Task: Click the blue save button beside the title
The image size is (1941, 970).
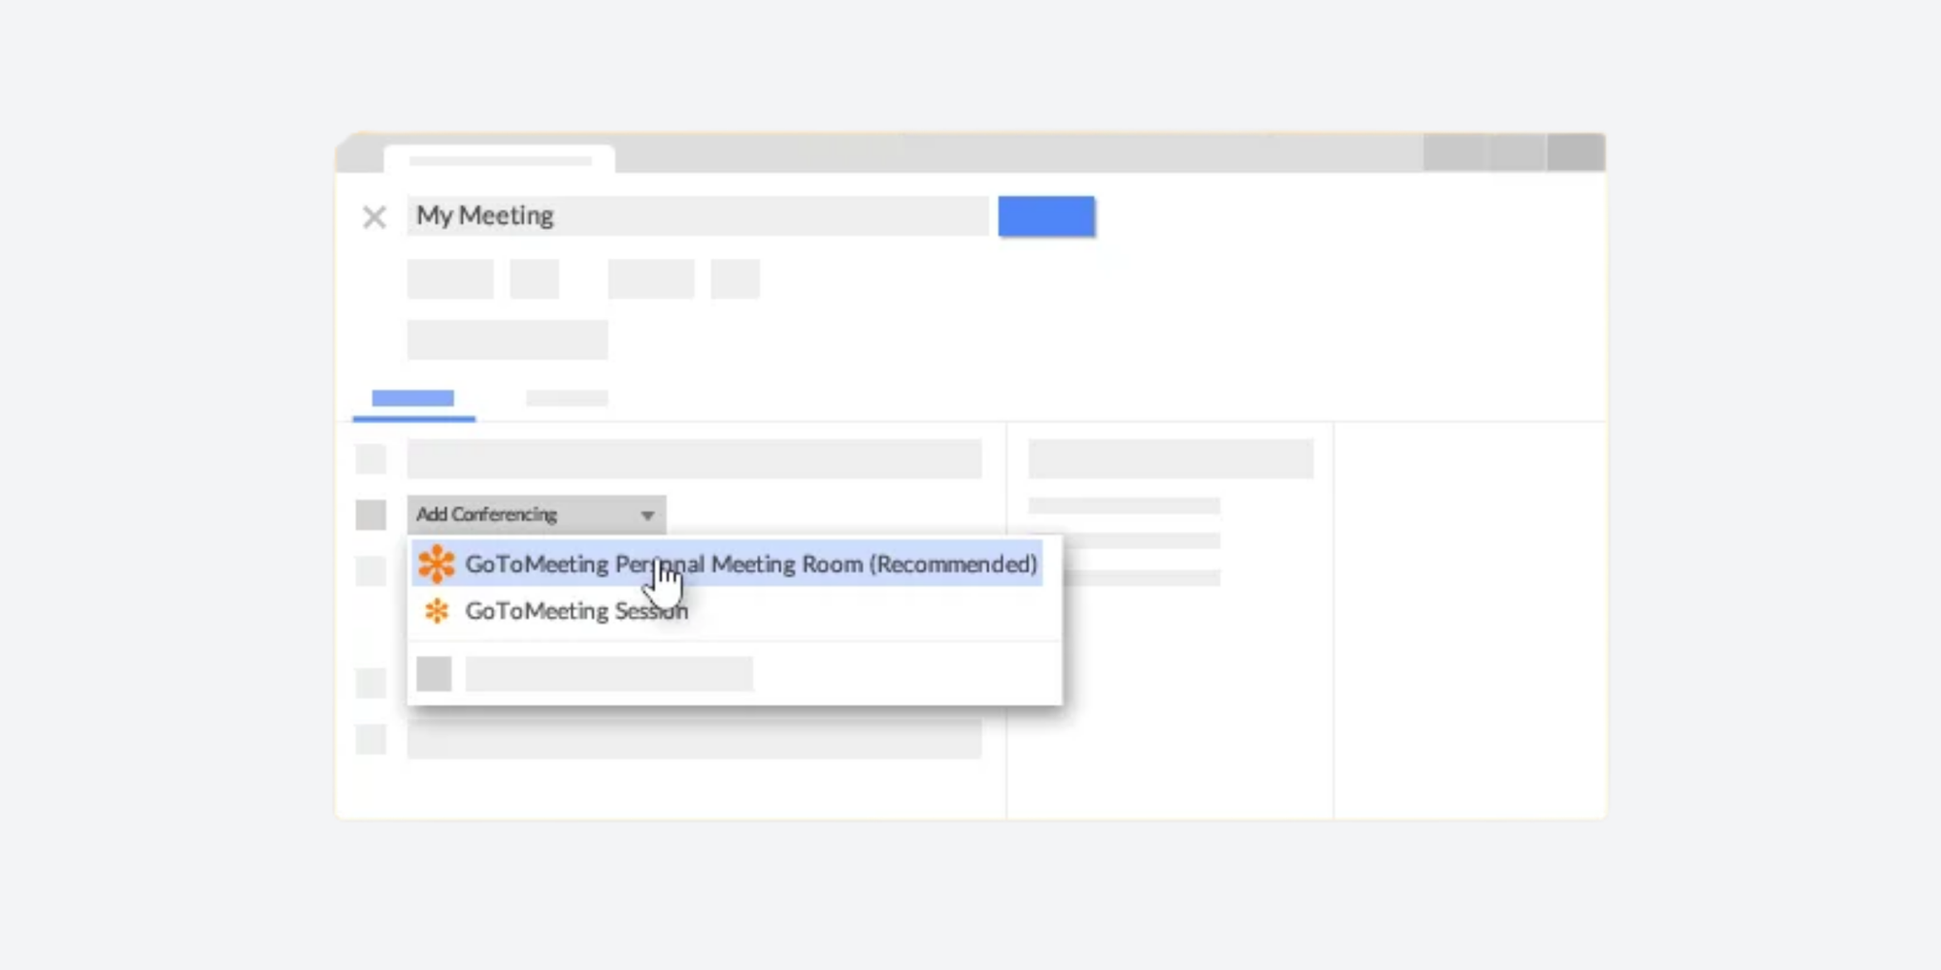Action: 1046,215
